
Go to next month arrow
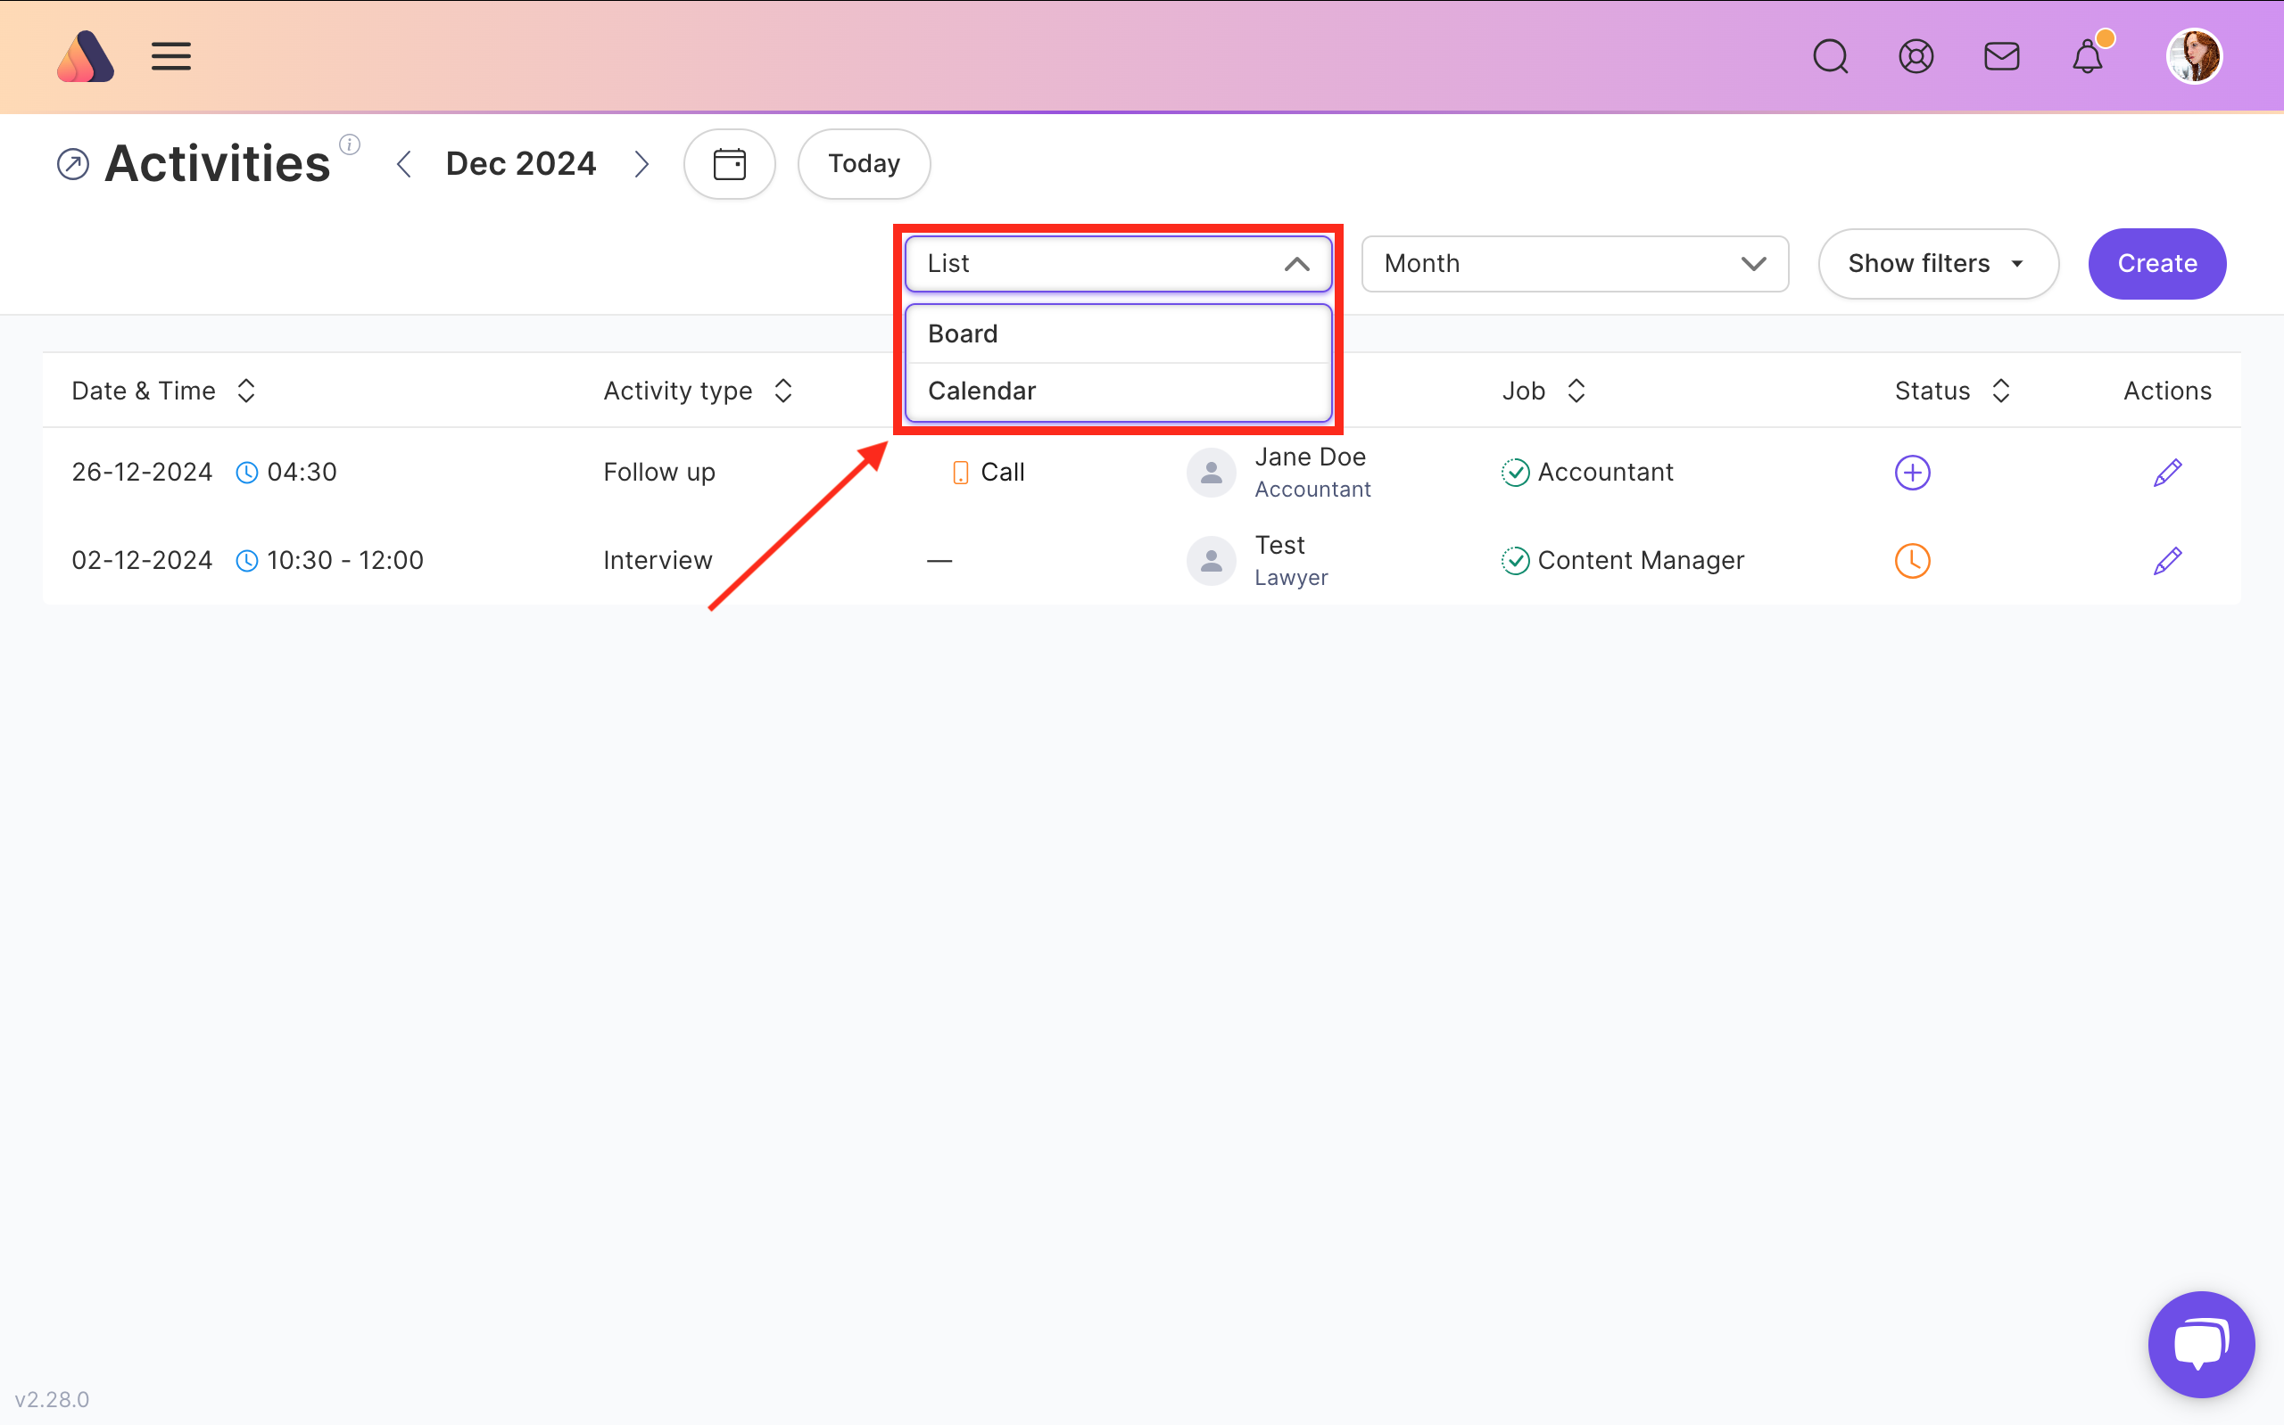[642, 164]
